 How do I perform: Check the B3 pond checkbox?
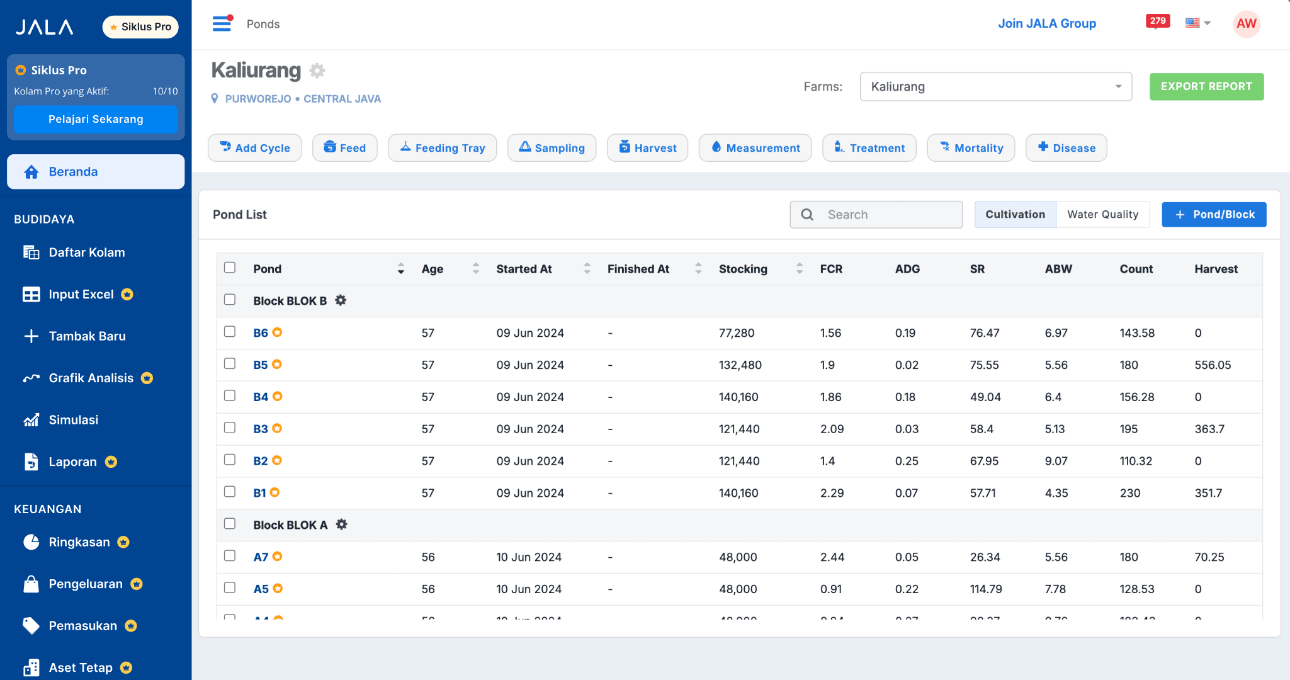click(230, 428)
